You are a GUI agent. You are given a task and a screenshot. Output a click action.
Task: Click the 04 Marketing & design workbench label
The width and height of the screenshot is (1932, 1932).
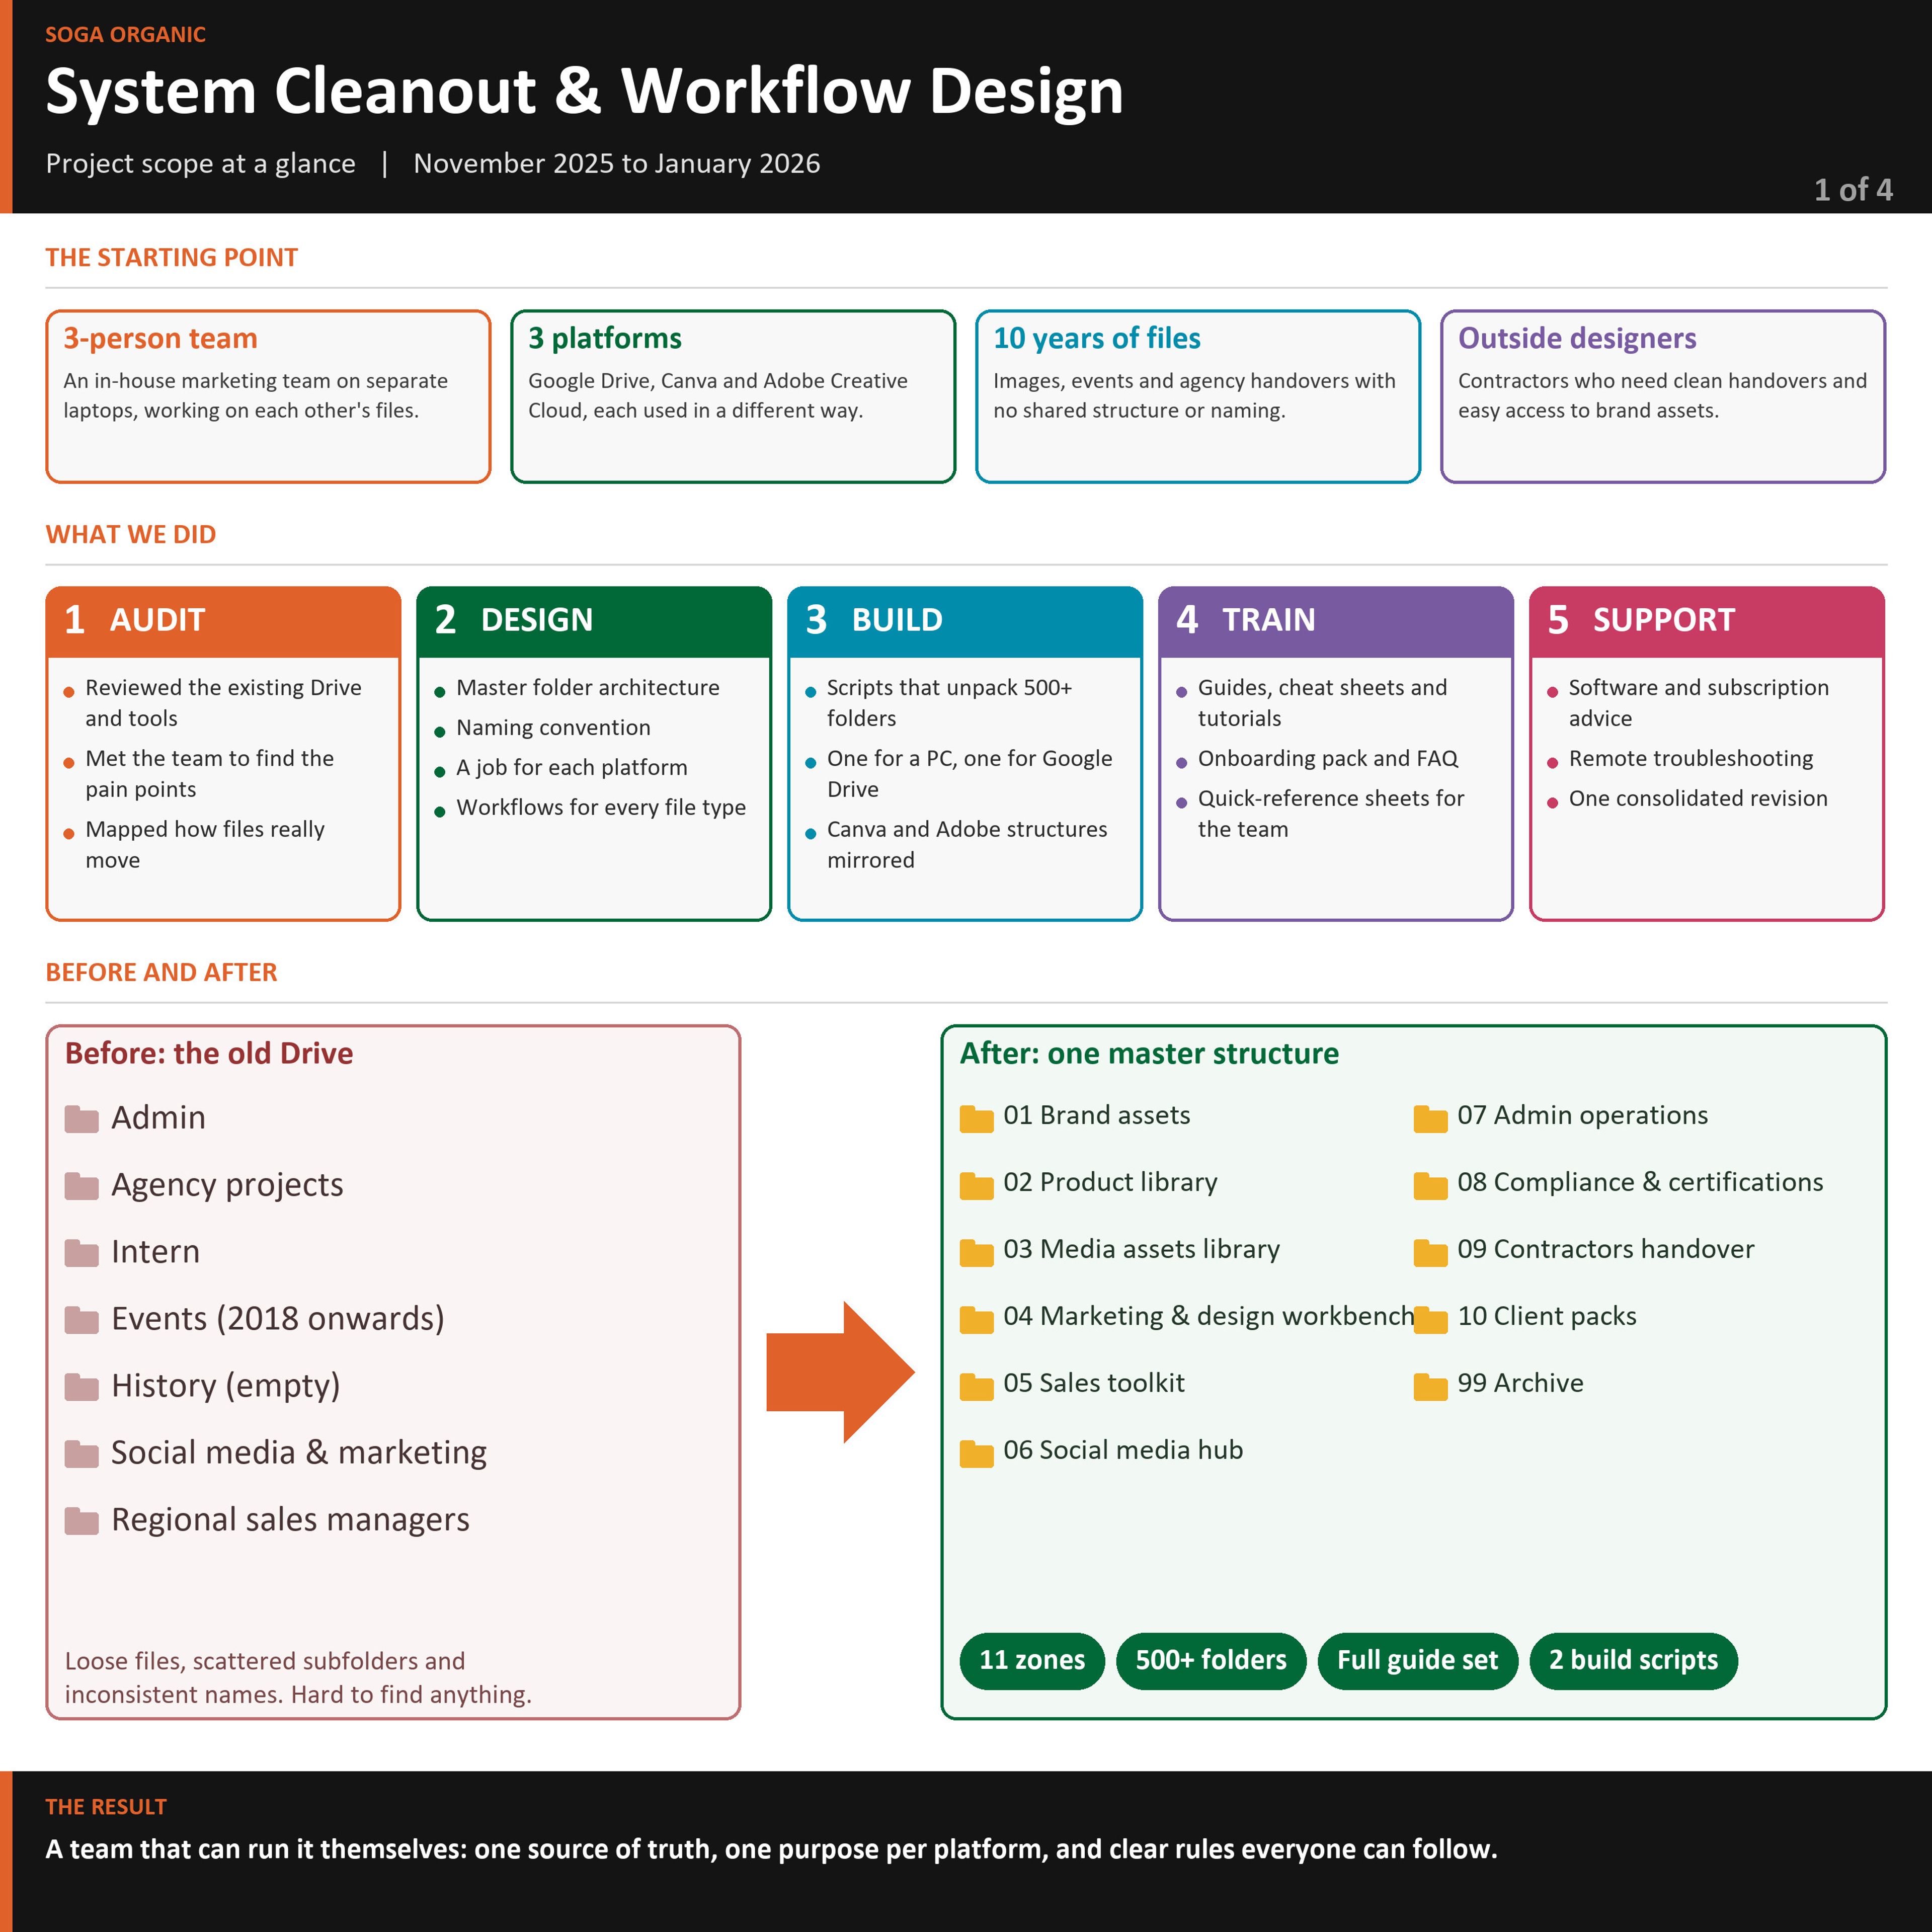pos(1208,1316)
